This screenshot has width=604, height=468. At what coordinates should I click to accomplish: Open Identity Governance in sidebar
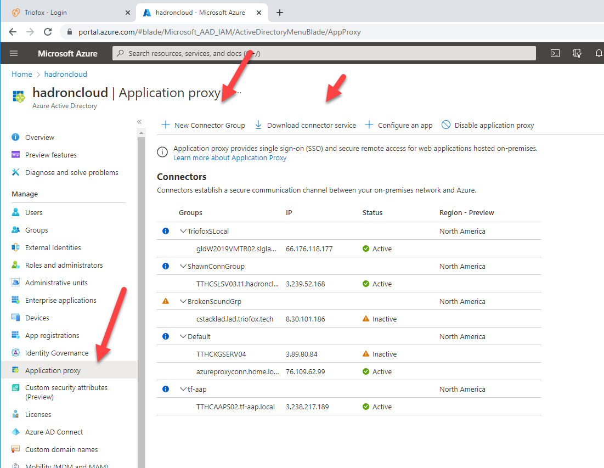pyautogui.click(x=57, y=353)
